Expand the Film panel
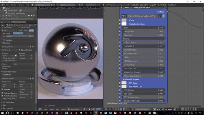204x115 pixels. tap(2, 105)
